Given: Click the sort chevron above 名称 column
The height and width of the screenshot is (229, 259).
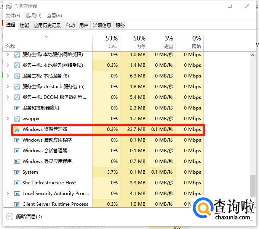Looking at the screenshot, I should [x=47, y=37].
